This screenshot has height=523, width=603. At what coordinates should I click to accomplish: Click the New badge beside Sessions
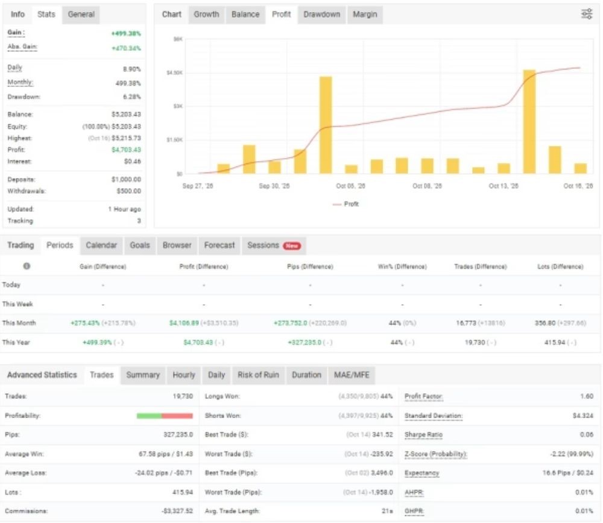[x=292, y=246]
